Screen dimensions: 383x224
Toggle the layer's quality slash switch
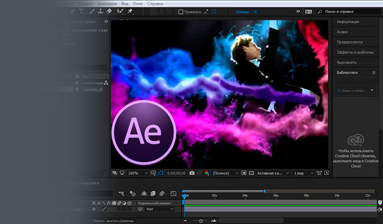point(104,209)
